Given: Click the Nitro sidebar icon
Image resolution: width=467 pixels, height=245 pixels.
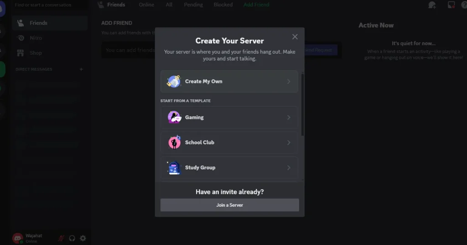Looking at the screenshot, I should (x=21, y=38).
